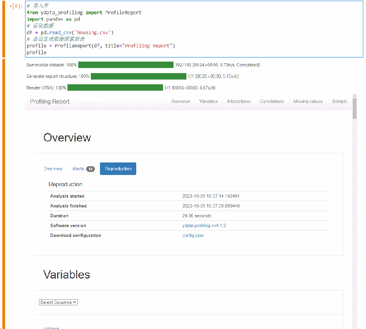Click the Generate report structure progress bar
The width and height of the screenshot is (366, 329).
138,76
